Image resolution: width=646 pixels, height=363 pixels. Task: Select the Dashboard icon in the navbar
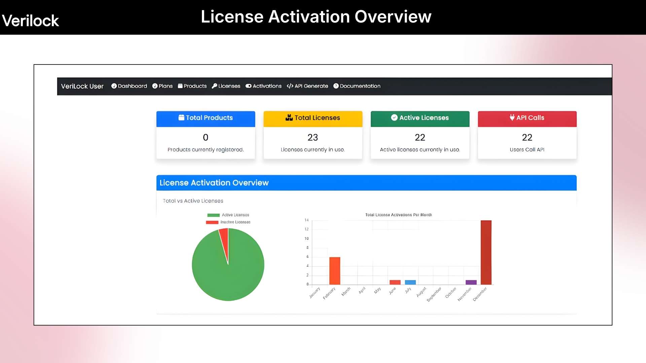[x=114, y=86]
